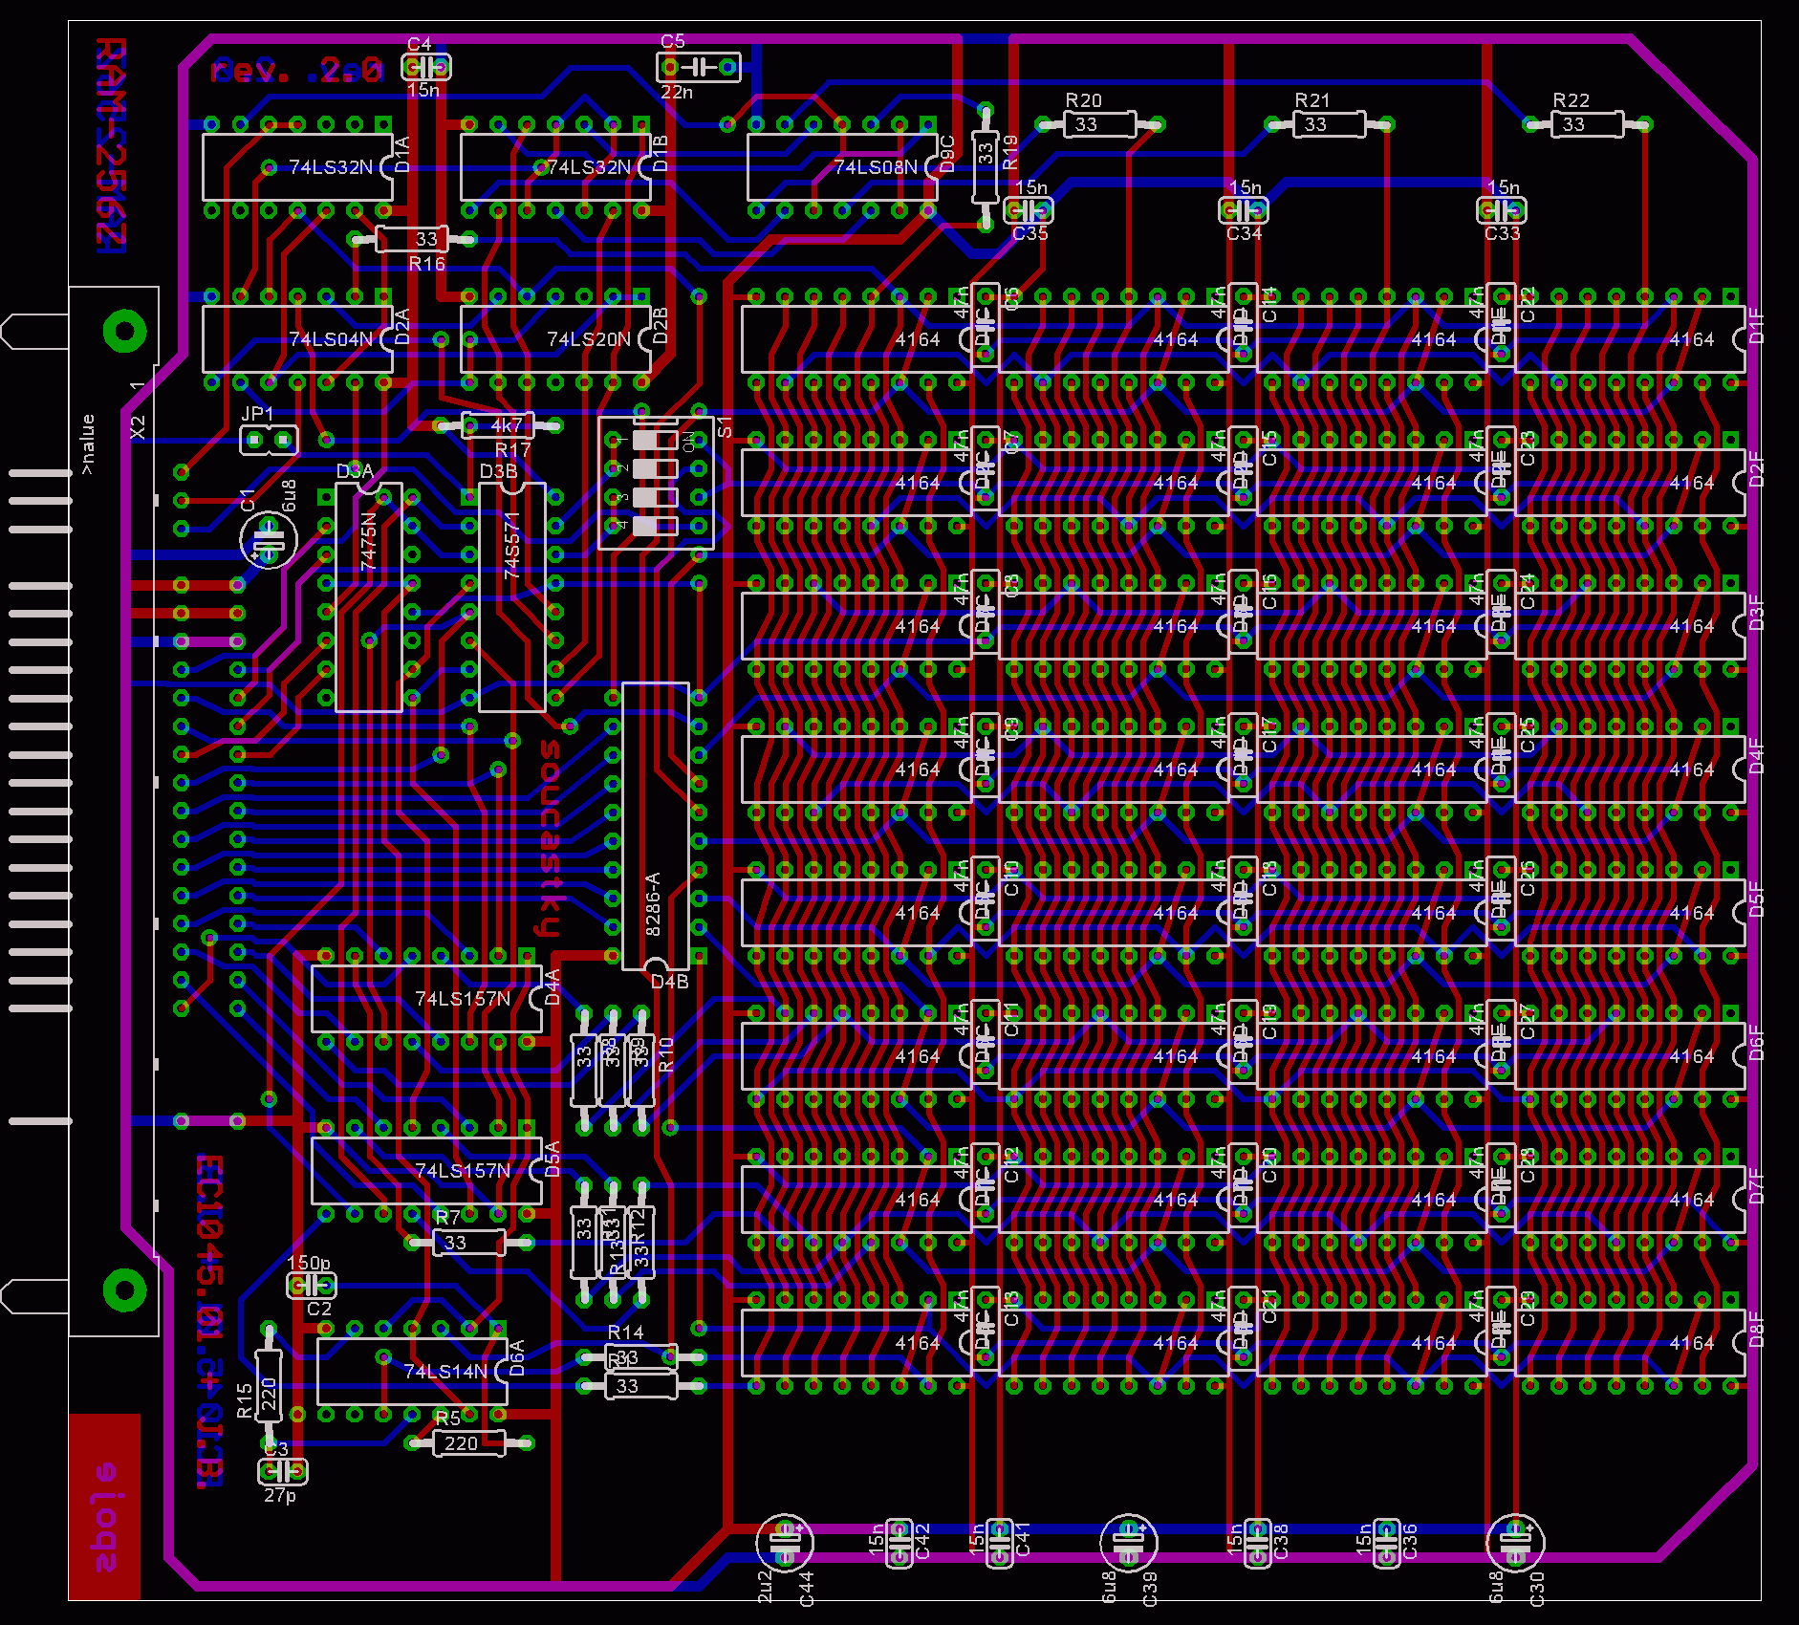Click the 4k7 resistor R17
Screen dimensions: 1799x1625
pyautogui.click(x=497, y=424)
